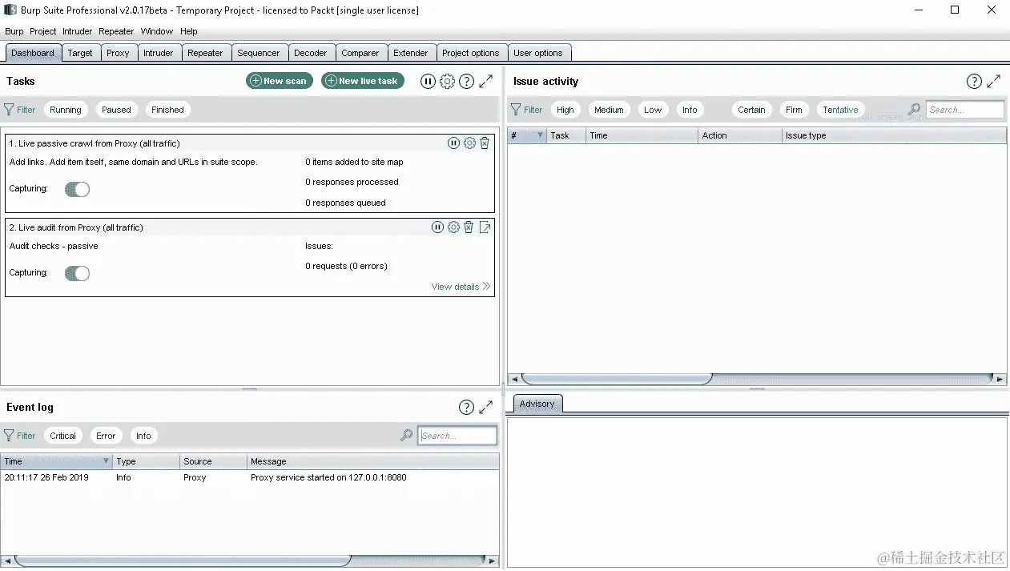Pause all tasks in Tasks header
This screenshot has height=571, width=1010.
tap(428, 81)
